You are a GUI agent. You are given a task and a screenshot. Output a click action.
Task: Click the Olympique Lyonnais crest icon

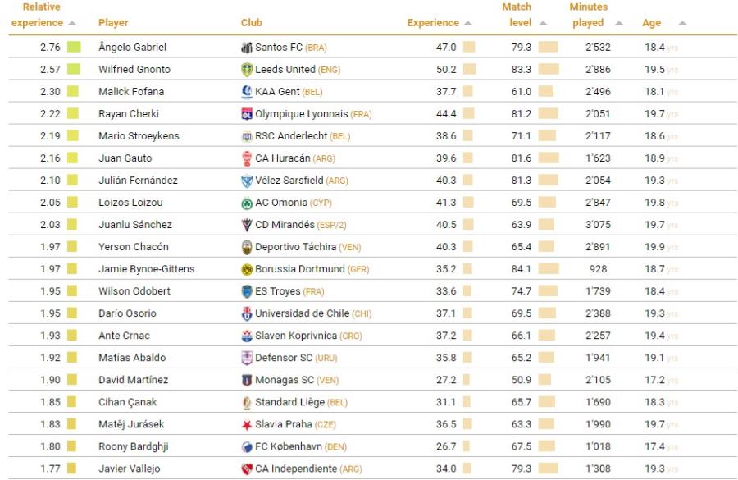point(246,114)
